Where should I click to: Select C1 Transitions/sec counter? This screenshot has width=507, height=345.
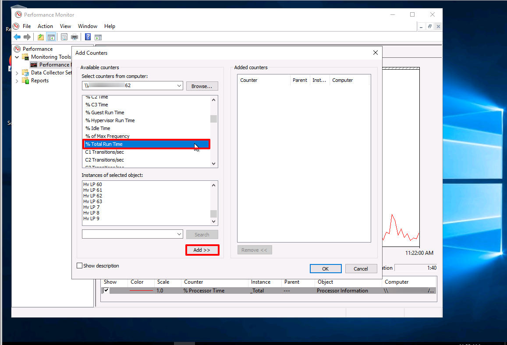(x=104, y=152)
